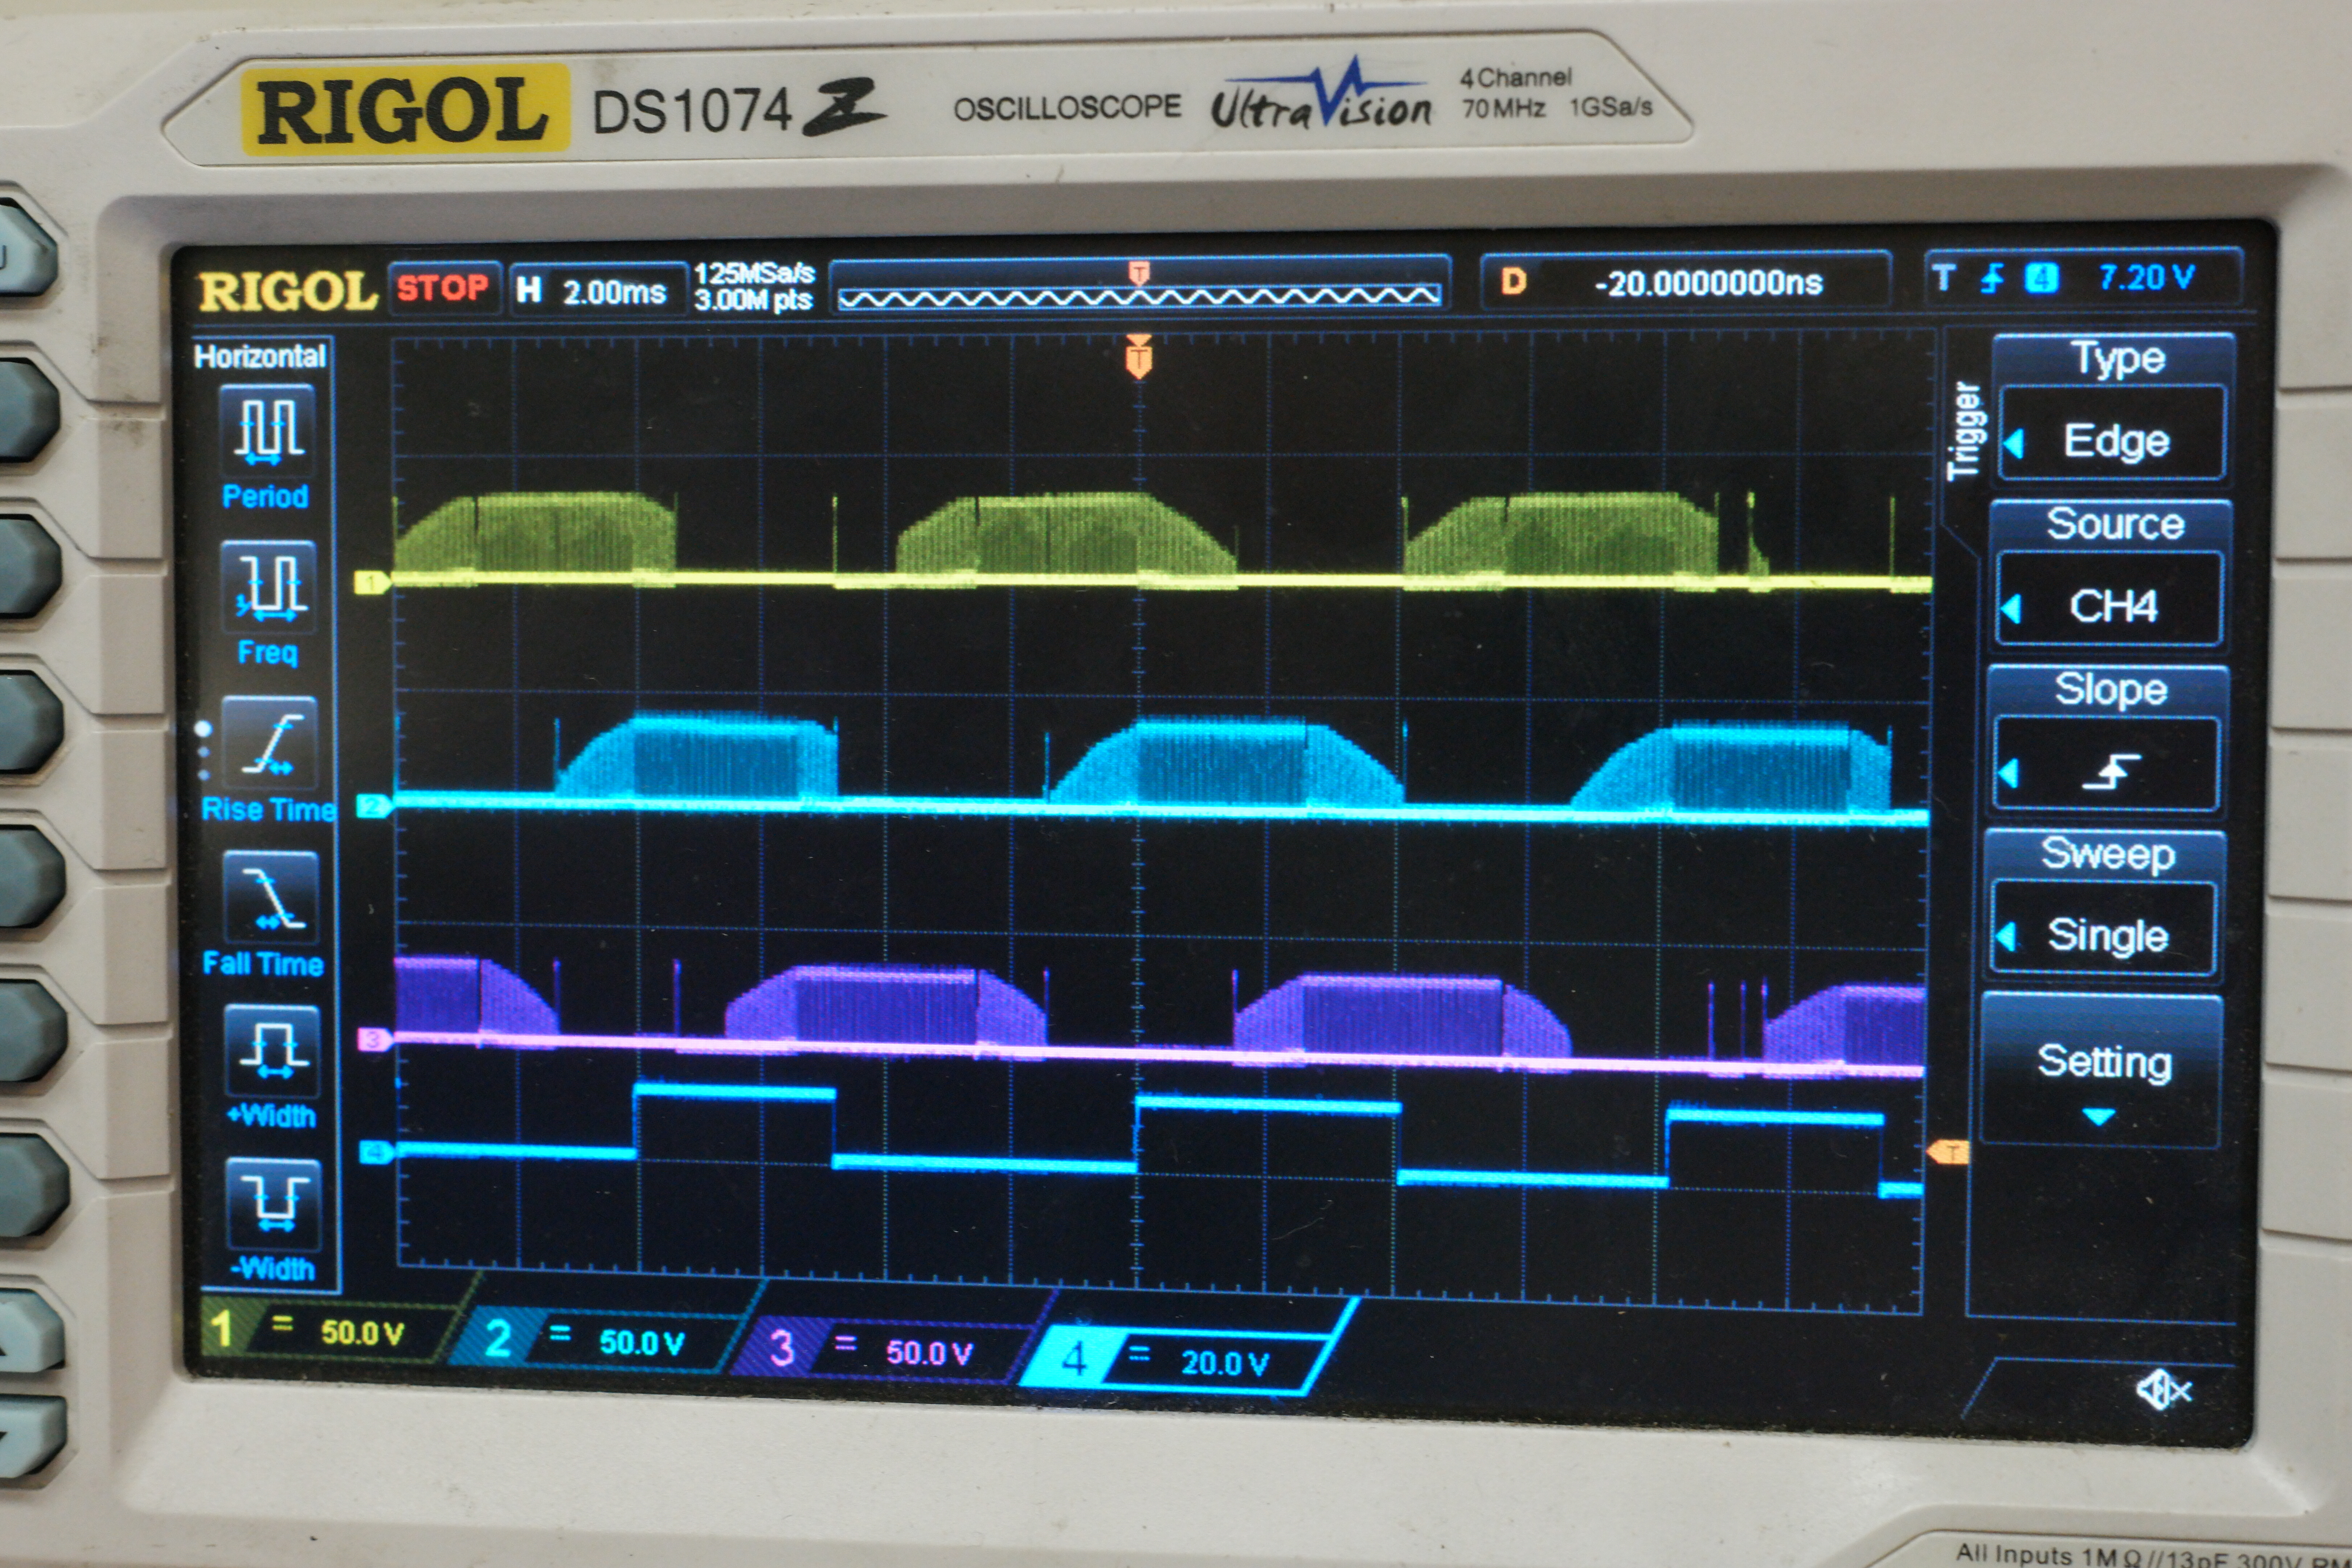2352x1568 pixels.
Task: Click the RIGOL logo on screen
Action: coord(288,292)
